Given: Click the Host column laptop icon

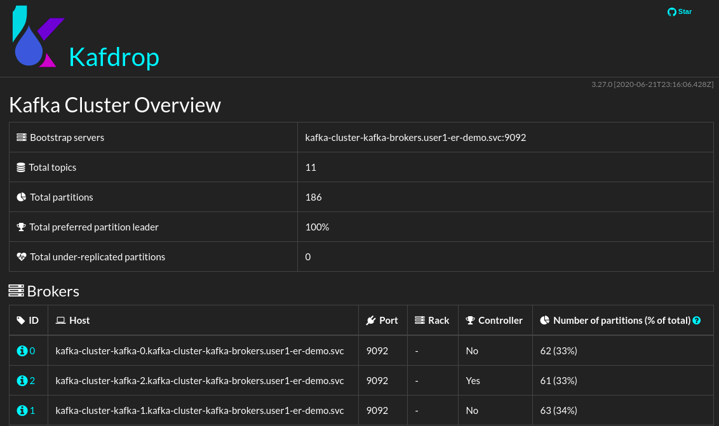Looking at the screenshot, I should [60, 321].
